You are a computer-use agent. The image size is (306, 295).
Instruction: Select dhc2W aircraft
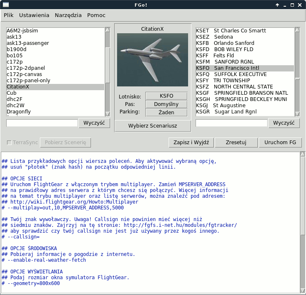click(55, 106)
